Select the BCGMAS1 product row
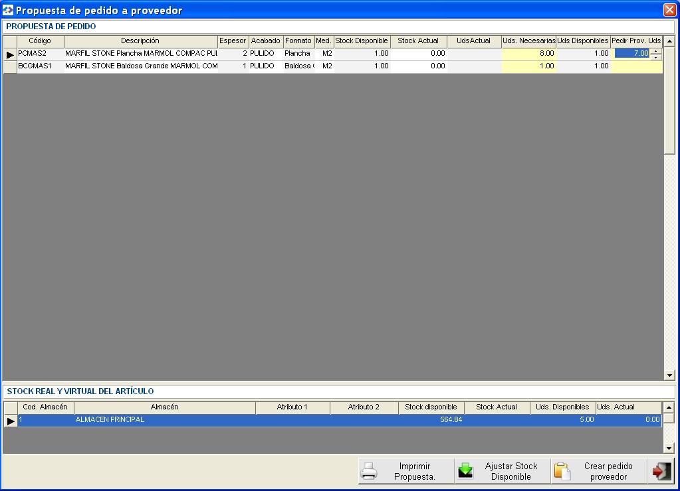Viewport: 680px width, 491px height. 333,66
